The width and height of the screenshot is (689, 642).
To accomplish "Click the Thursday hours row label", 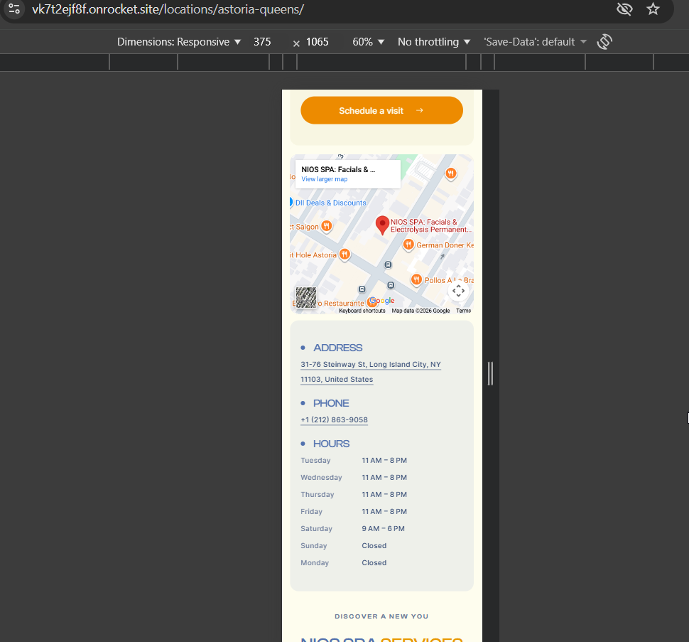I will point(318,495).
